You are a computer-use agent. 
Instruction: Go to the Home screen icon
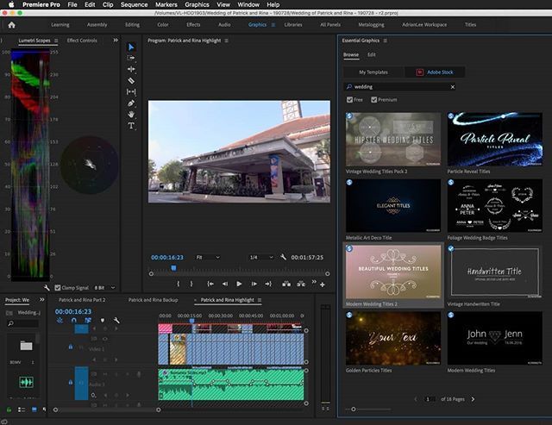click(x=11, y=25)
